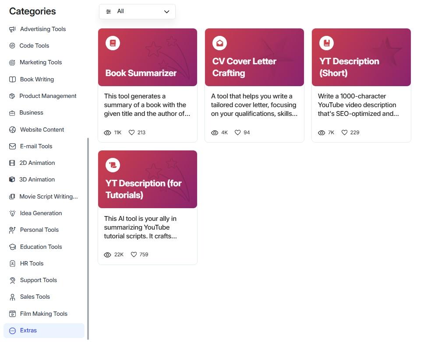Click the Marketing Tools target icon
This screenshot has width=431, height=342.
12,63
